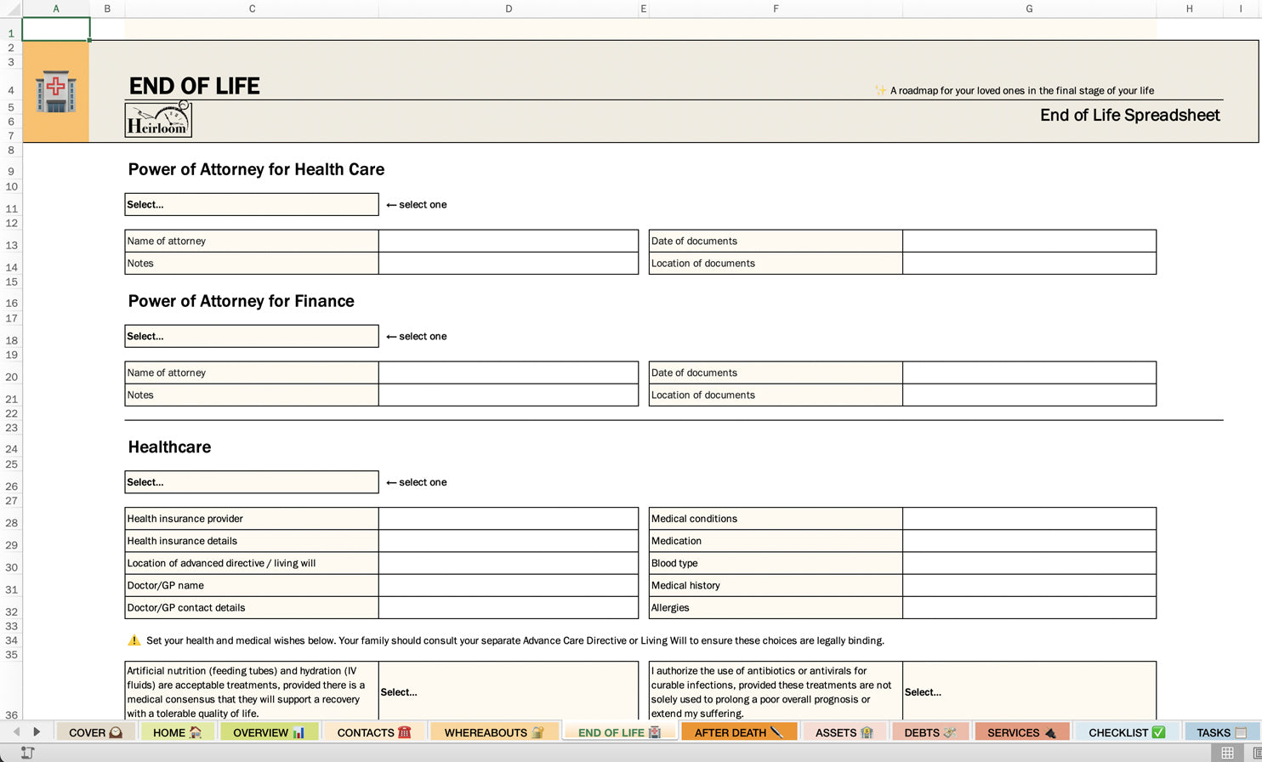This screenshot has height=762, width=1262.
Task: Click the coins icon on the DEBTS tab
Action: (952, 731)
